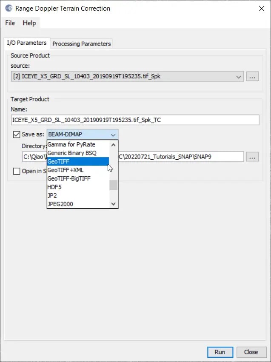The width and height of the screenshot is (271, 362).
Task: Click the format list scroll up arrow
Action: 113,145
